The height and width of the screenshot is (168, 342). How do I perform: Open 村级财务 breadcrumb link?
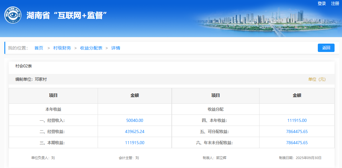click(x=62, y=48)
